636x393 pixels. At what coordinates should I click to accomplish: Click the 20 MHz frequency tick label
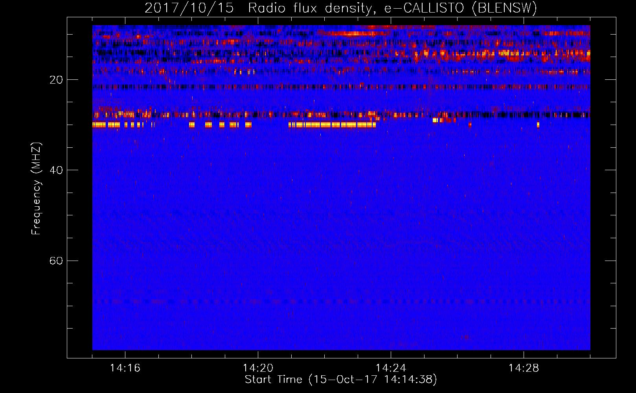(56, 80)
